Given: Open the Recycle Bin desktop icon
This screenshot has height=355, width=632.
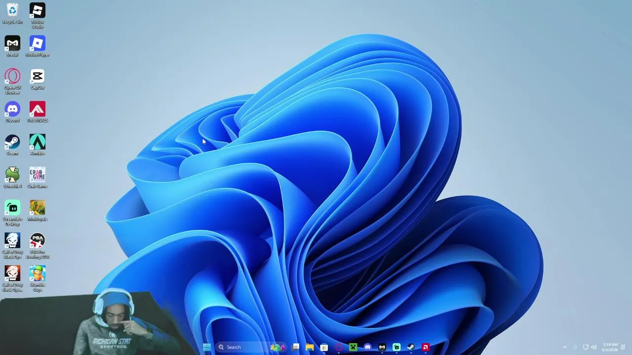Looking at the screenshot, I should (x=12, y=14).
